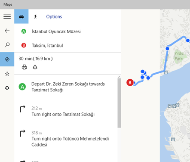Click the scrollbar up arrow
190x162 pixels.
(119, 77)
